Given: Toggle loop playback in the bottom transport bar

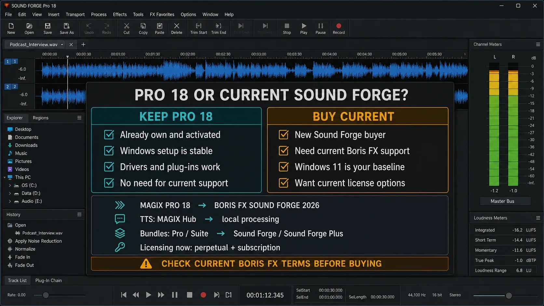Looking at the screenshot, I should (229, 295).
